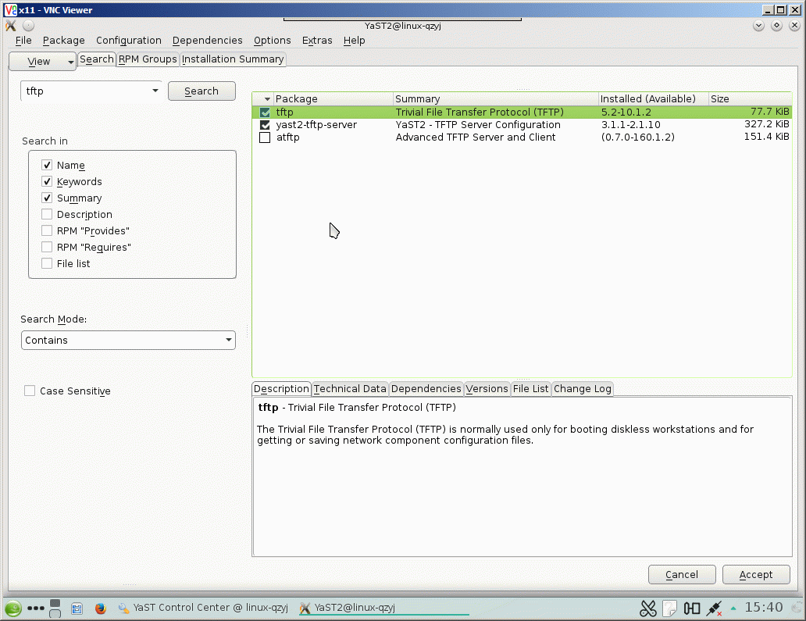Open the Search Mode Contains dropdown
This screenshot has height=621, width=806.
pos(128,341)
